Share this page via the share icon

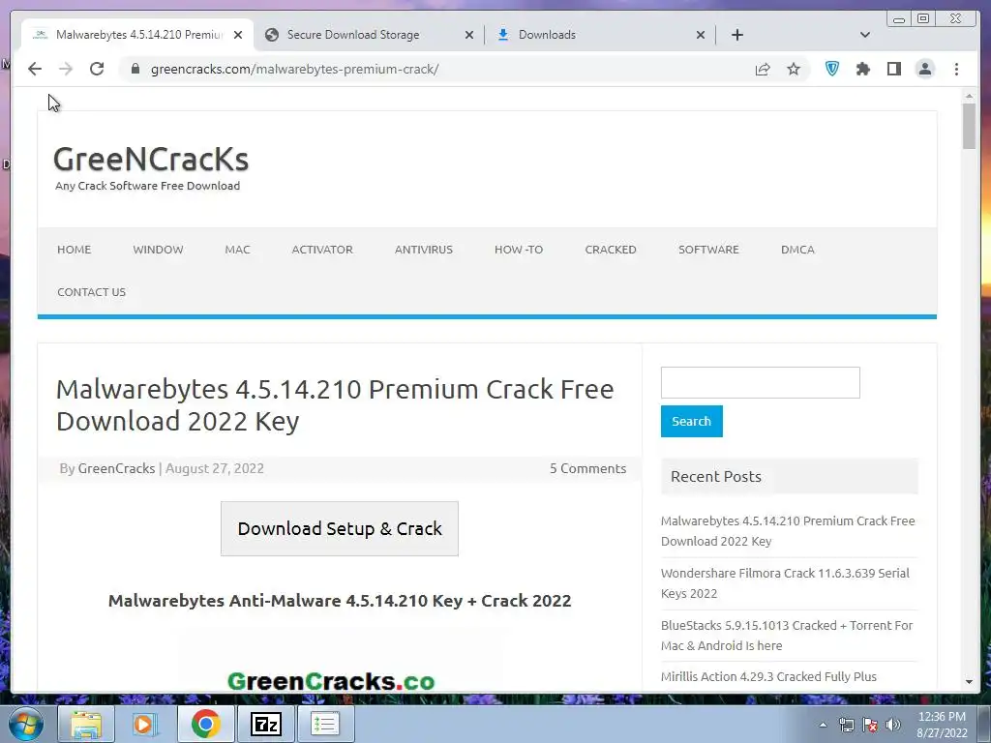[763, 69]
